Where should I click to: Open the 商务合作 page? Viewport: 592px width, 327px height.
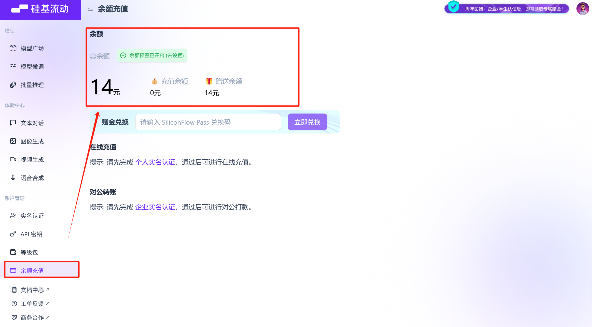pyautogui.click(x=33, y=317)
